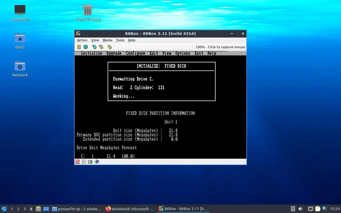The height and width of the screenshot is (213, 341).
Task: Switch to virtual desktop 2
Action: (x=18, y=209)
